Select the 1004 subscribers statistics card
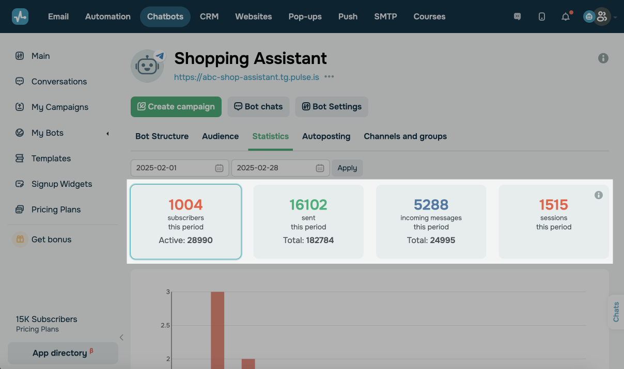The width and height of the screenshot is (624, 369). pos(186,221)
